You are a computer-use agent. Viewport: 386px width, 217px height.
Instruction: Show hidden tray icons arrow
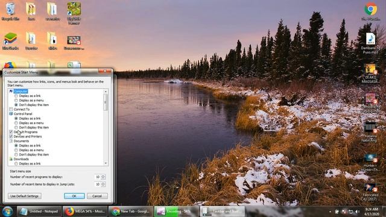(x=330, y=212)
